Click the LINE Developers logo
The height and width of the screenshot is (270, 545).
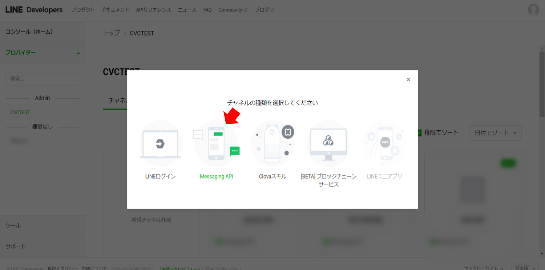(x=34, y=10)
